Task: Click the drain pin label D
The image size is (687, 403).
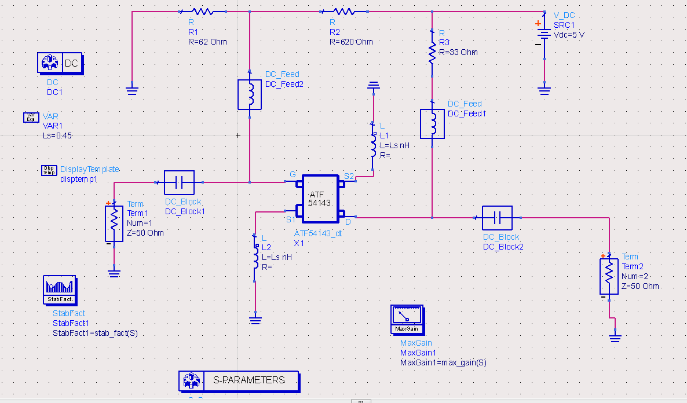Action: point(348,222)
